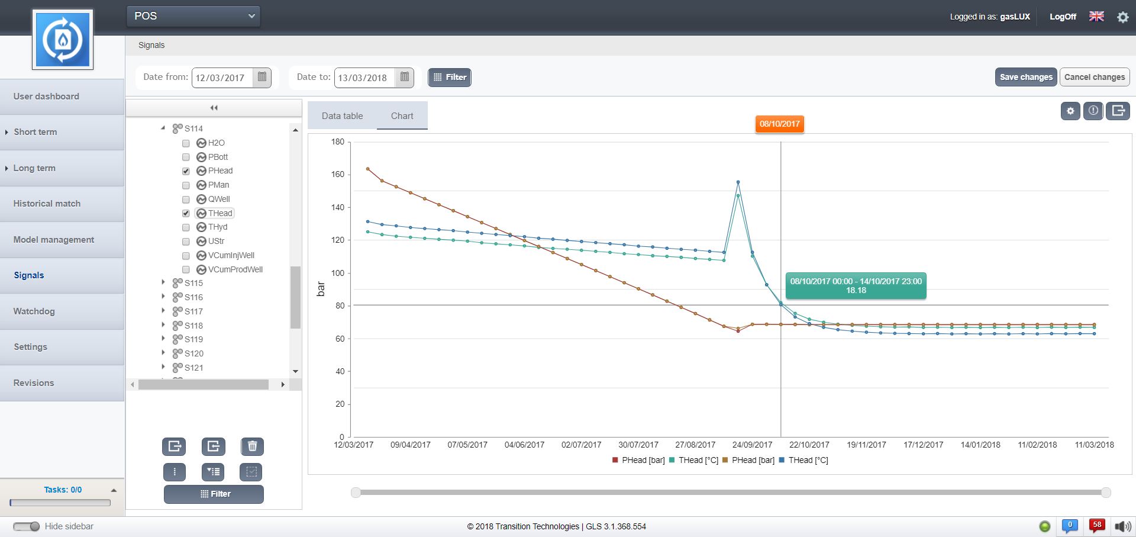This screenshot has height=537, width=1136.
Task: Click the chart export icon
Action: coord(1118,111)
